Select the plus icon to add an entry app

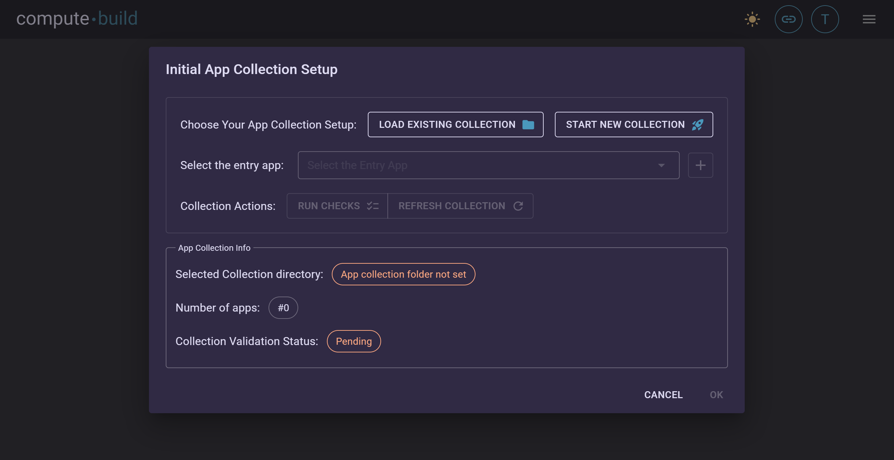point(700,165)
